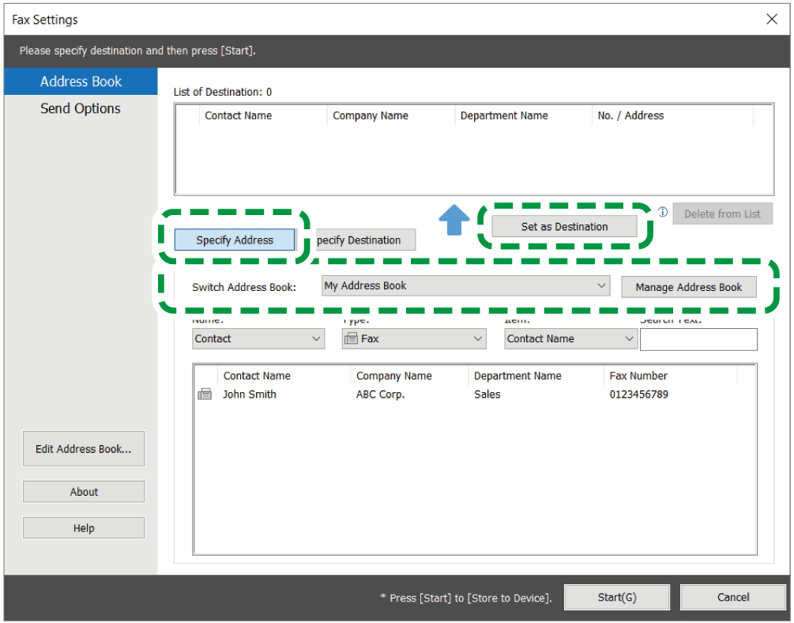Expand the Contact Name item dropdown
Screen dimensions: 794x623
click(570, 339)
